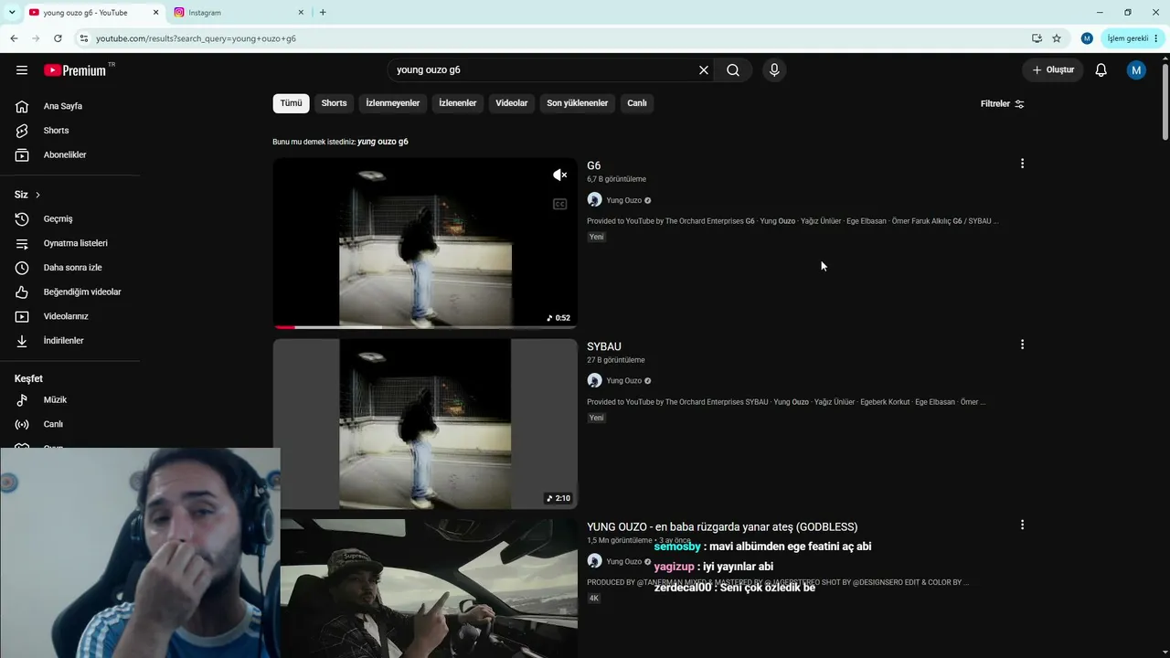Screen dimensions: 1170x658
Task: Open a new browser tab
Action: 323,13
